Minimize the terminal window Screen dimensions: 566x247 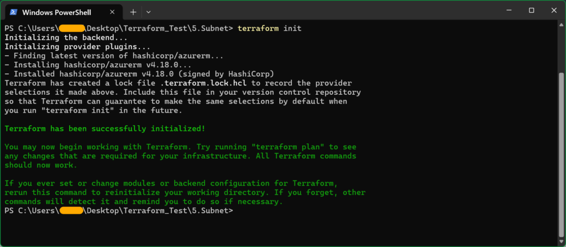pyautogui.click(x=509, y=10)
